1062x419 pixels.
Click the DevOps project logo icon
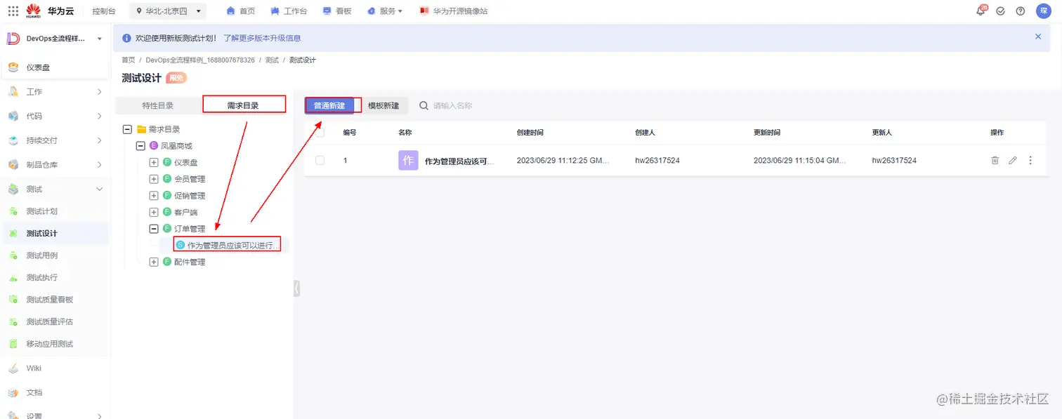(x=13, y=39)
